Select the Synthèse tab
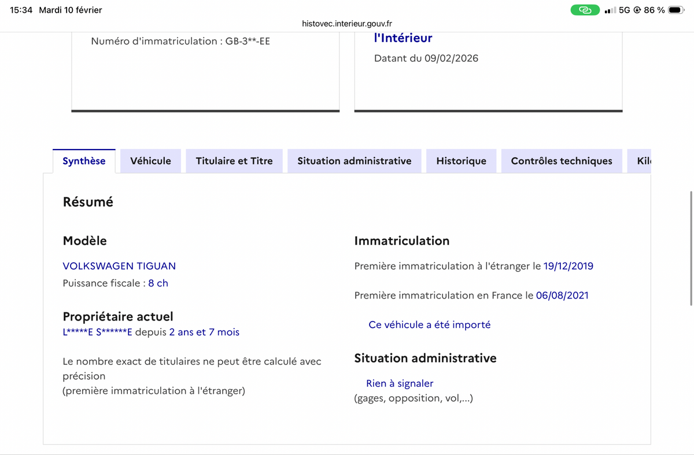This screenshot has width=694, height=455. pyautogui.click(x=84, y=161)
